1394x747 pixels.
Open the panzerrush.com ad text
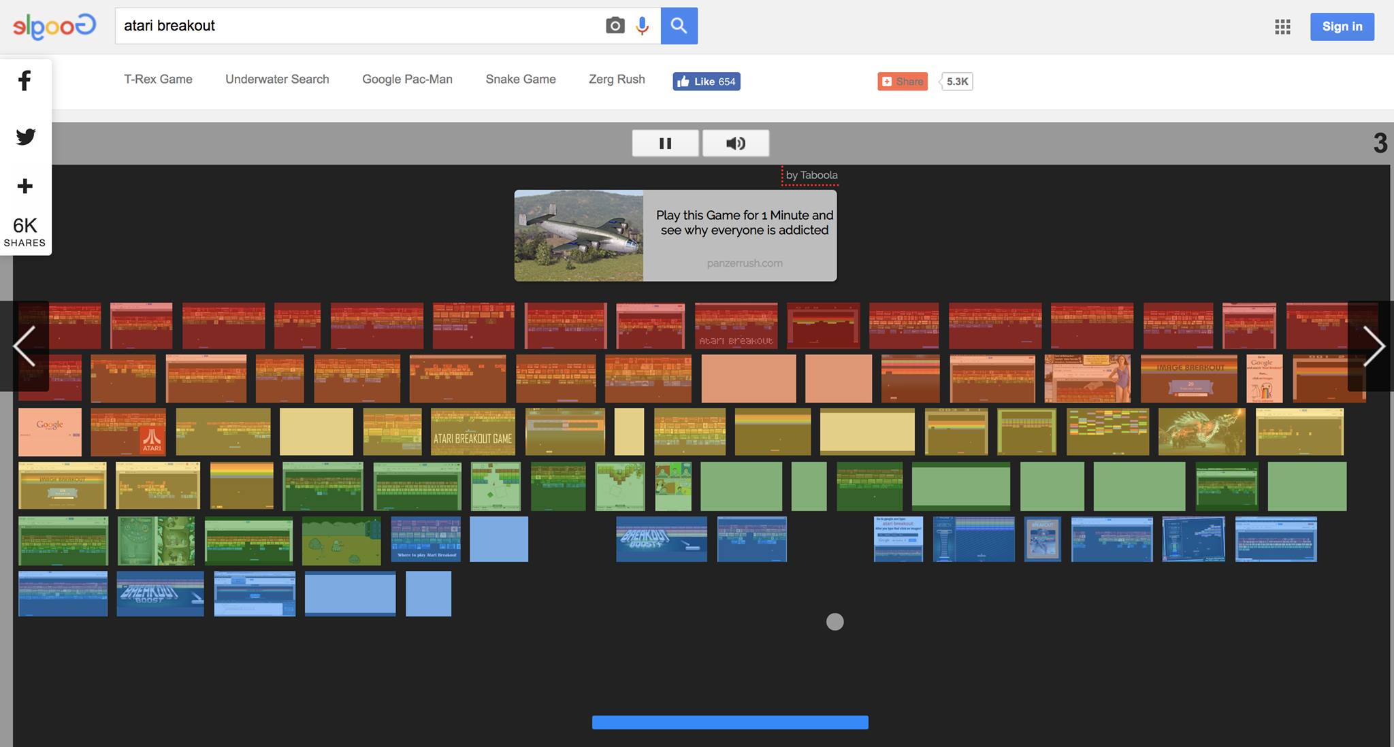pos(745,263)
